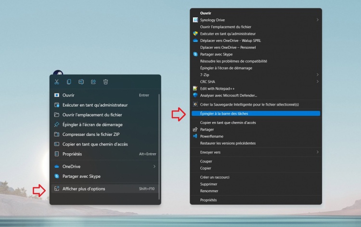Click the admin shield icon in right menu

click(x=195, y=34)
